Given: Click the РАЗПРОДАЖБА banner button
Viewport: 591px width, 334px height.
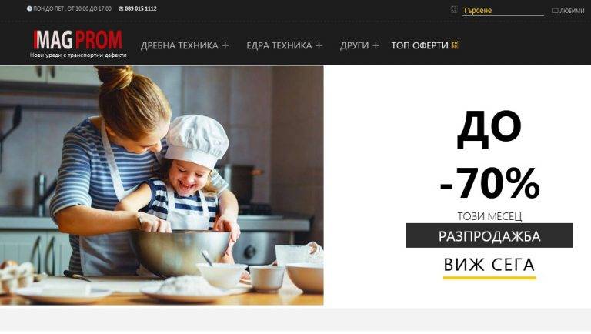Looking at the screenshot, I should 489,235.
